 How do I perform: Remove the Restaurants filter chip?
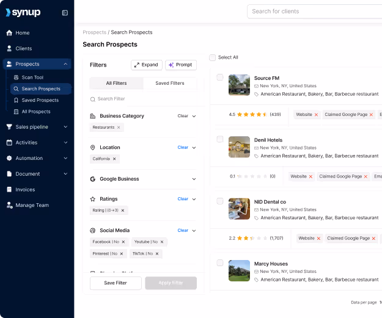(119, 128)
